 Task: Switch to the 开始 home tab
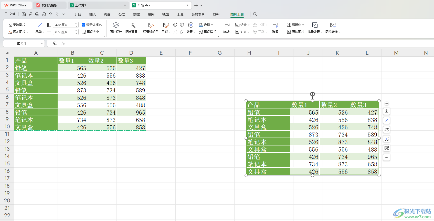(78, 14)
